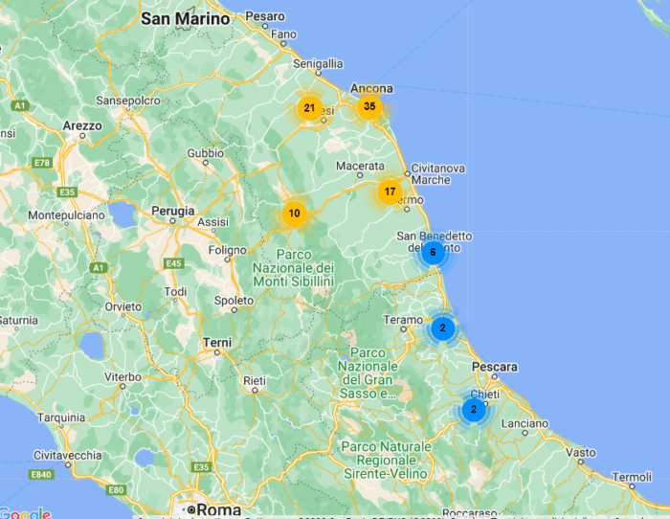
Task: Click the San Marino map label
Action: click(x=186, y=18)
